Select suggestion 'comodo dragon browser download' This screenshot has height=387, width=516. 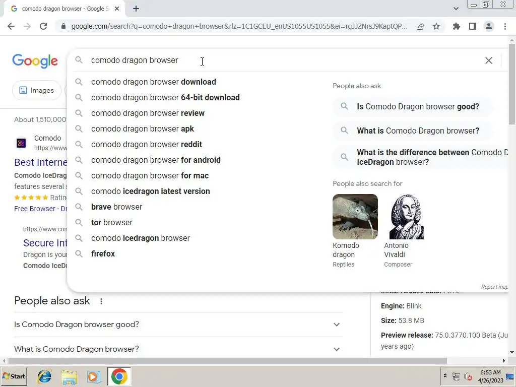click(153, 82)
